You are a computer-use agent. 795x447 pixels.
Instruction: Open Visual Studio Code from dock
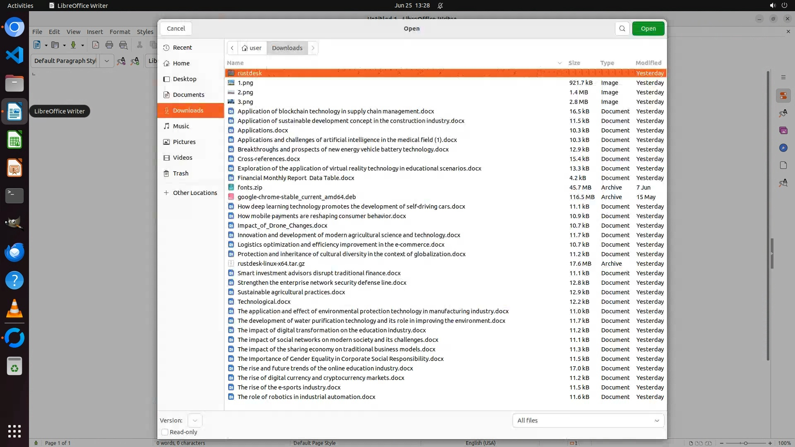tap(14, 55)
